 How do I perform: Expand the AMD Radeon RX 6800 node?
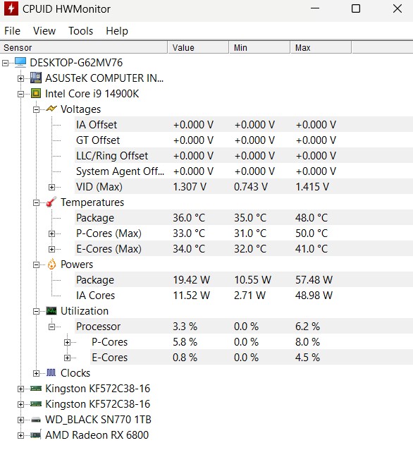click(20, 435)
